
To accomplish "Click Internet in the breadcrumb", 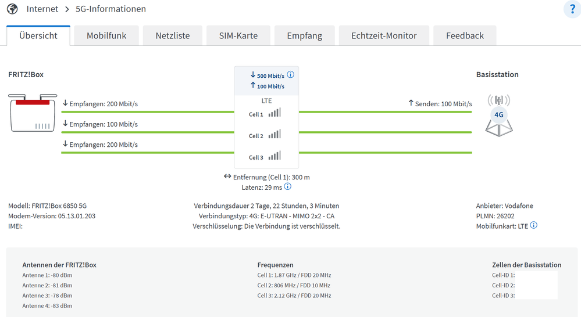I will (42, 9).
